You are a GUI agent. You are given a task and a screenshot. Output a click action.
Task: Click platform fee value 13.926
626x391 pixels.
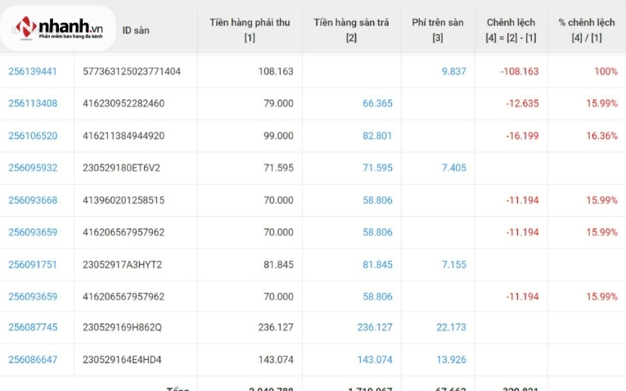pos(451,359)
